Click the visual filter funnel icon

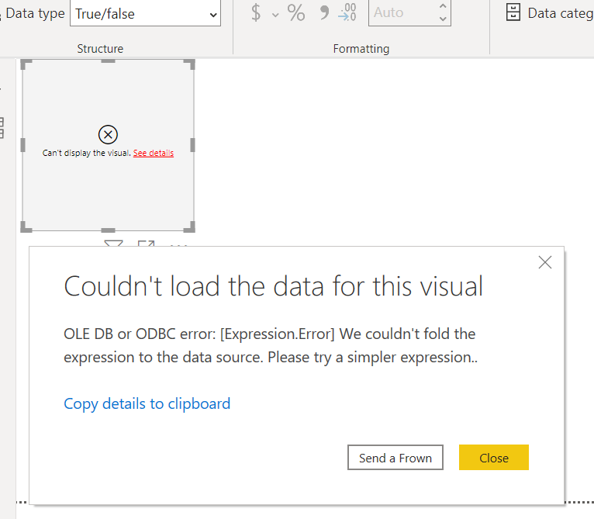113,243
